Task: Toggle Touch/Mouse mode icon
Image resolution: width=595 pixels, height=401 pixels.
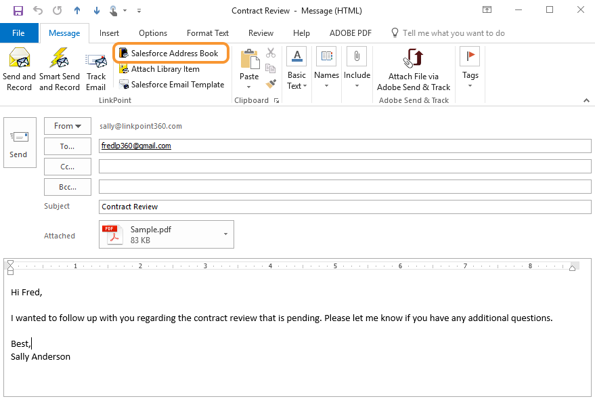Action: tap(114, 11)
